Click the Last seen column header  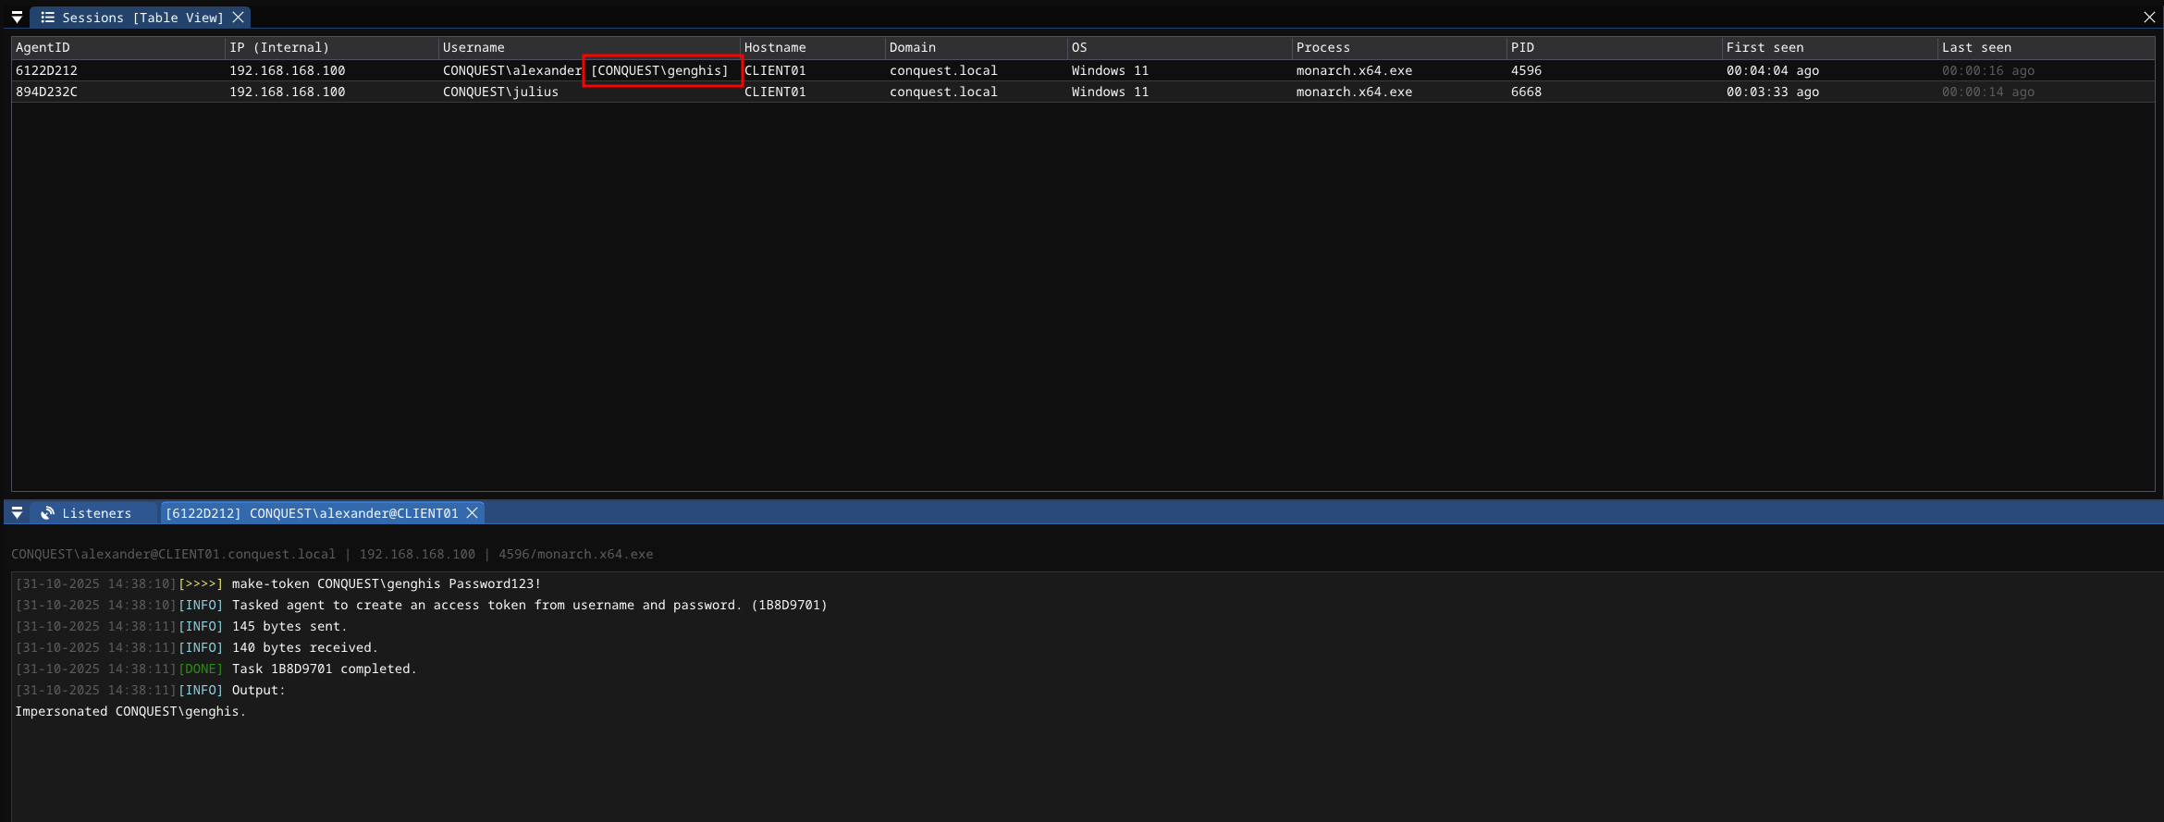[1976, 47]
